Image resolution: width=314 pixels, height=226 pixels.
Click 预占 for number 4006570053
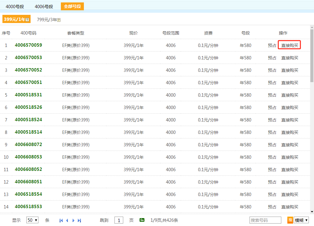pyautogui.click(x=272, y=58)
